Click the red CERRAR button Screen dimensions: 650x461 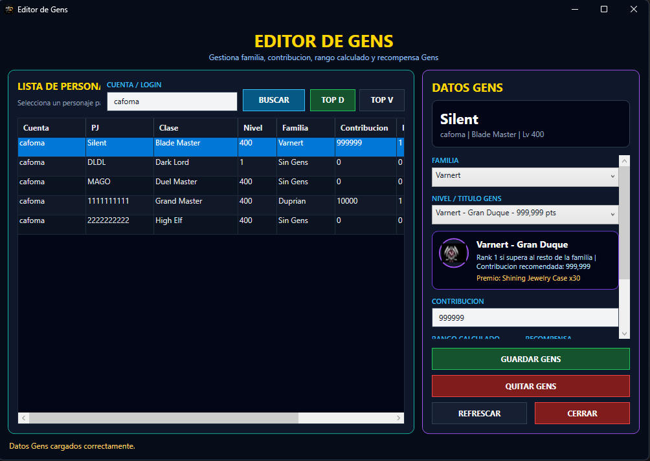582,413
